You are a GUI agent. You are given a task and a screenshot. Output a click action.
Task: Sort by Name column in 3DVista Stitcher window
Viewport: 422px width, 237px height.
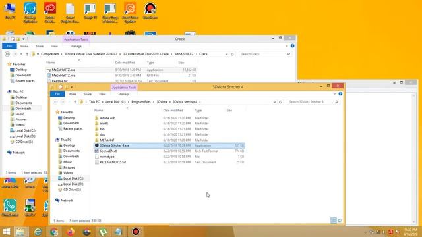99,111
